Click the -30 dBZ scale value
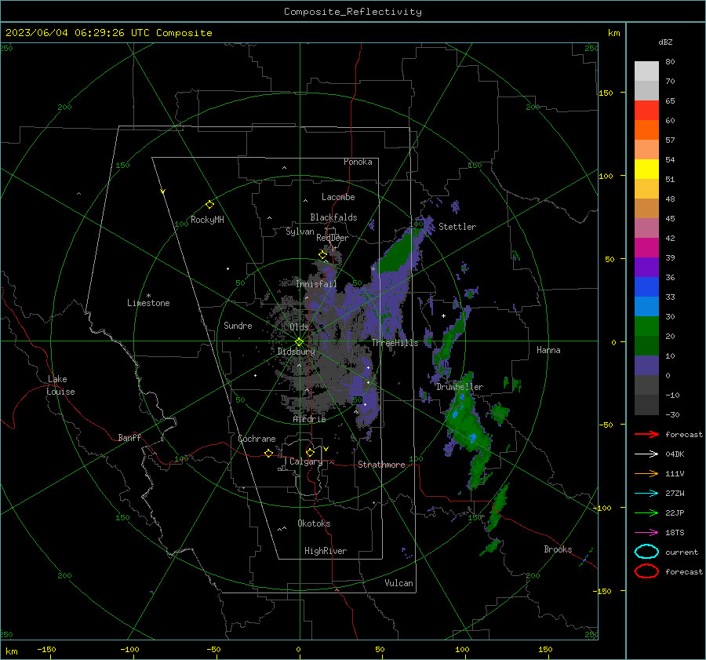The image size is (706, 660). click(x=672, y=414)
